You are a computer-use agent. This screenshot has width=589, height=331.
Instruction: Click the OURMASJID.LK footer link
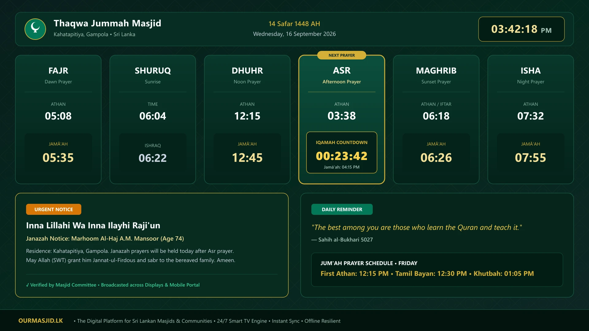tap(40, 321)
